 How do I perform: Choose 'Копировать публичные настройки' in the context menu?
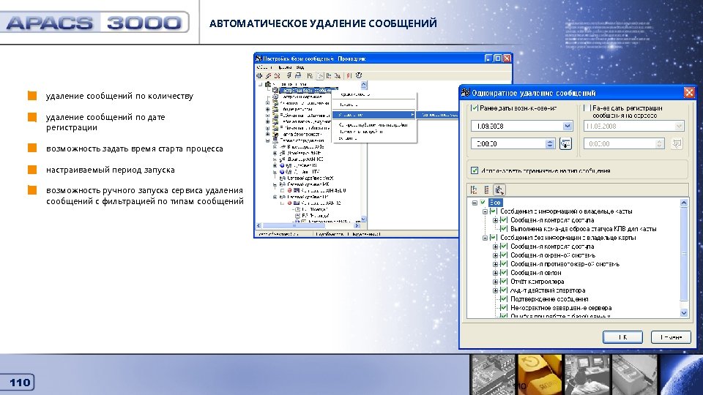(373, 125)
